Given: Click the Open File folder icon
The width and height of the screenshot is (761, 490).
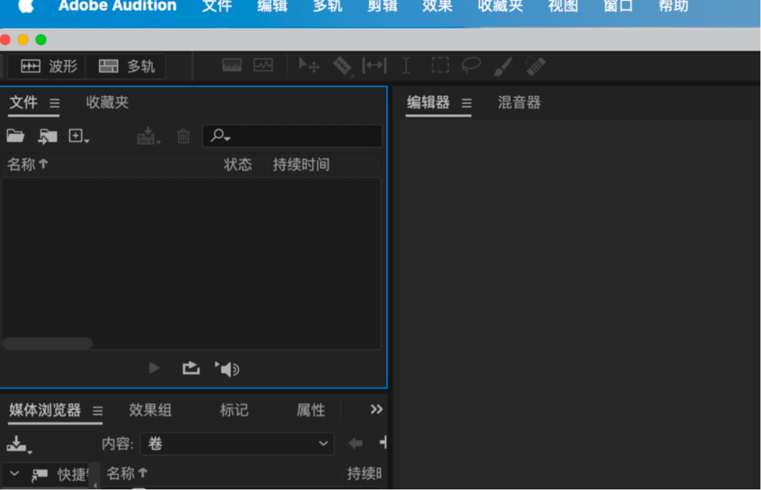Looking at the screenshot, I should pos(15,136).
